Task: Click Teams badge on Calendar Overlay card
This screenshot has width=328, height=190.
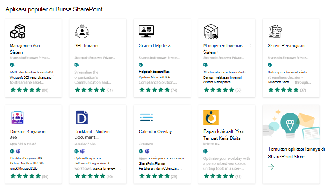Action: click(147, 151)
